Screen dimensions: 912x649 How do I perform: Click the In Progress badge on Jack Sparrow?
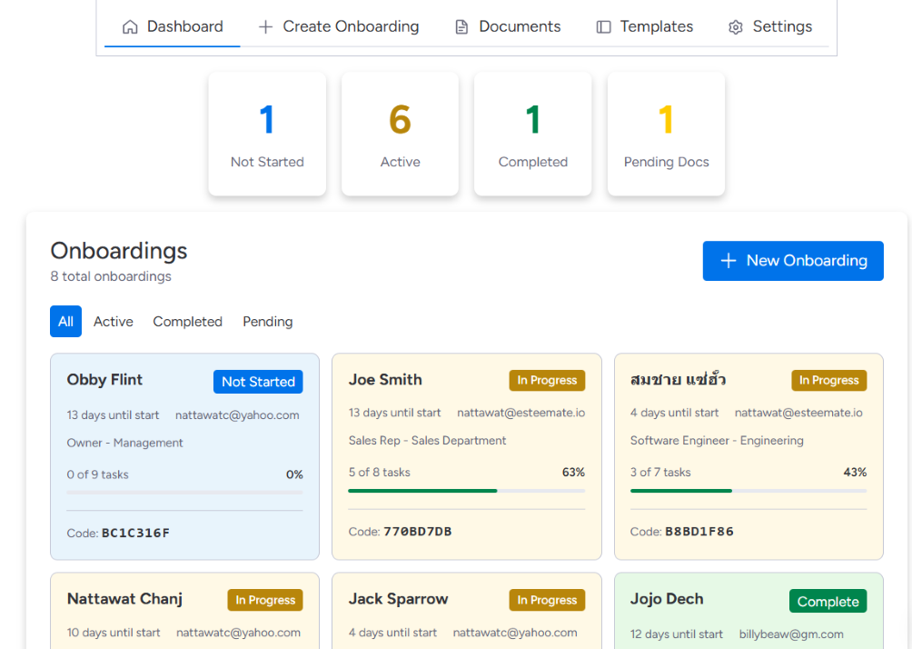pyautogui.click(x=547, y=600)
